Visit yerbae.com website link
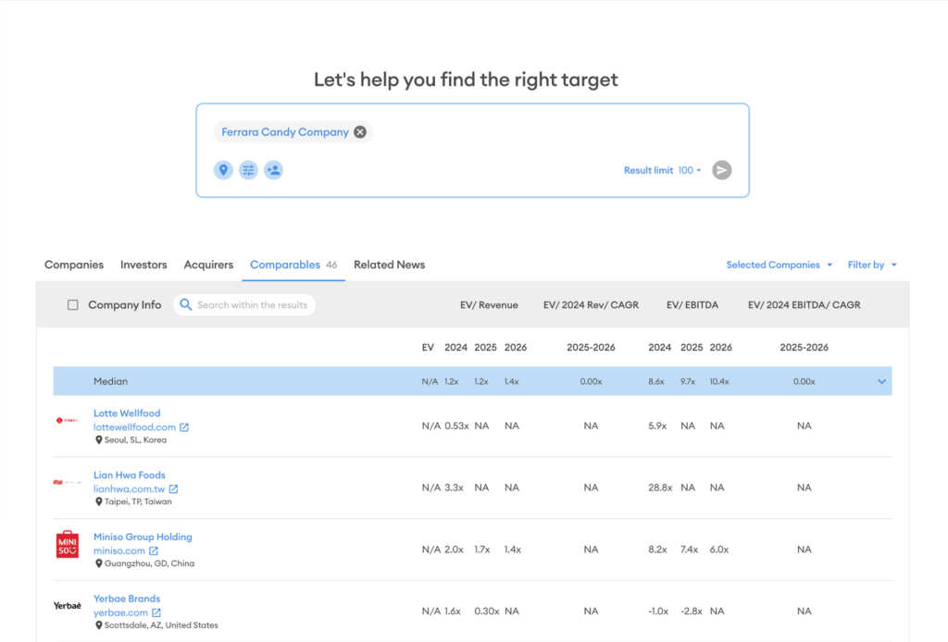The height and width of the screenshot is (642, 948). [x=120, y=612]
